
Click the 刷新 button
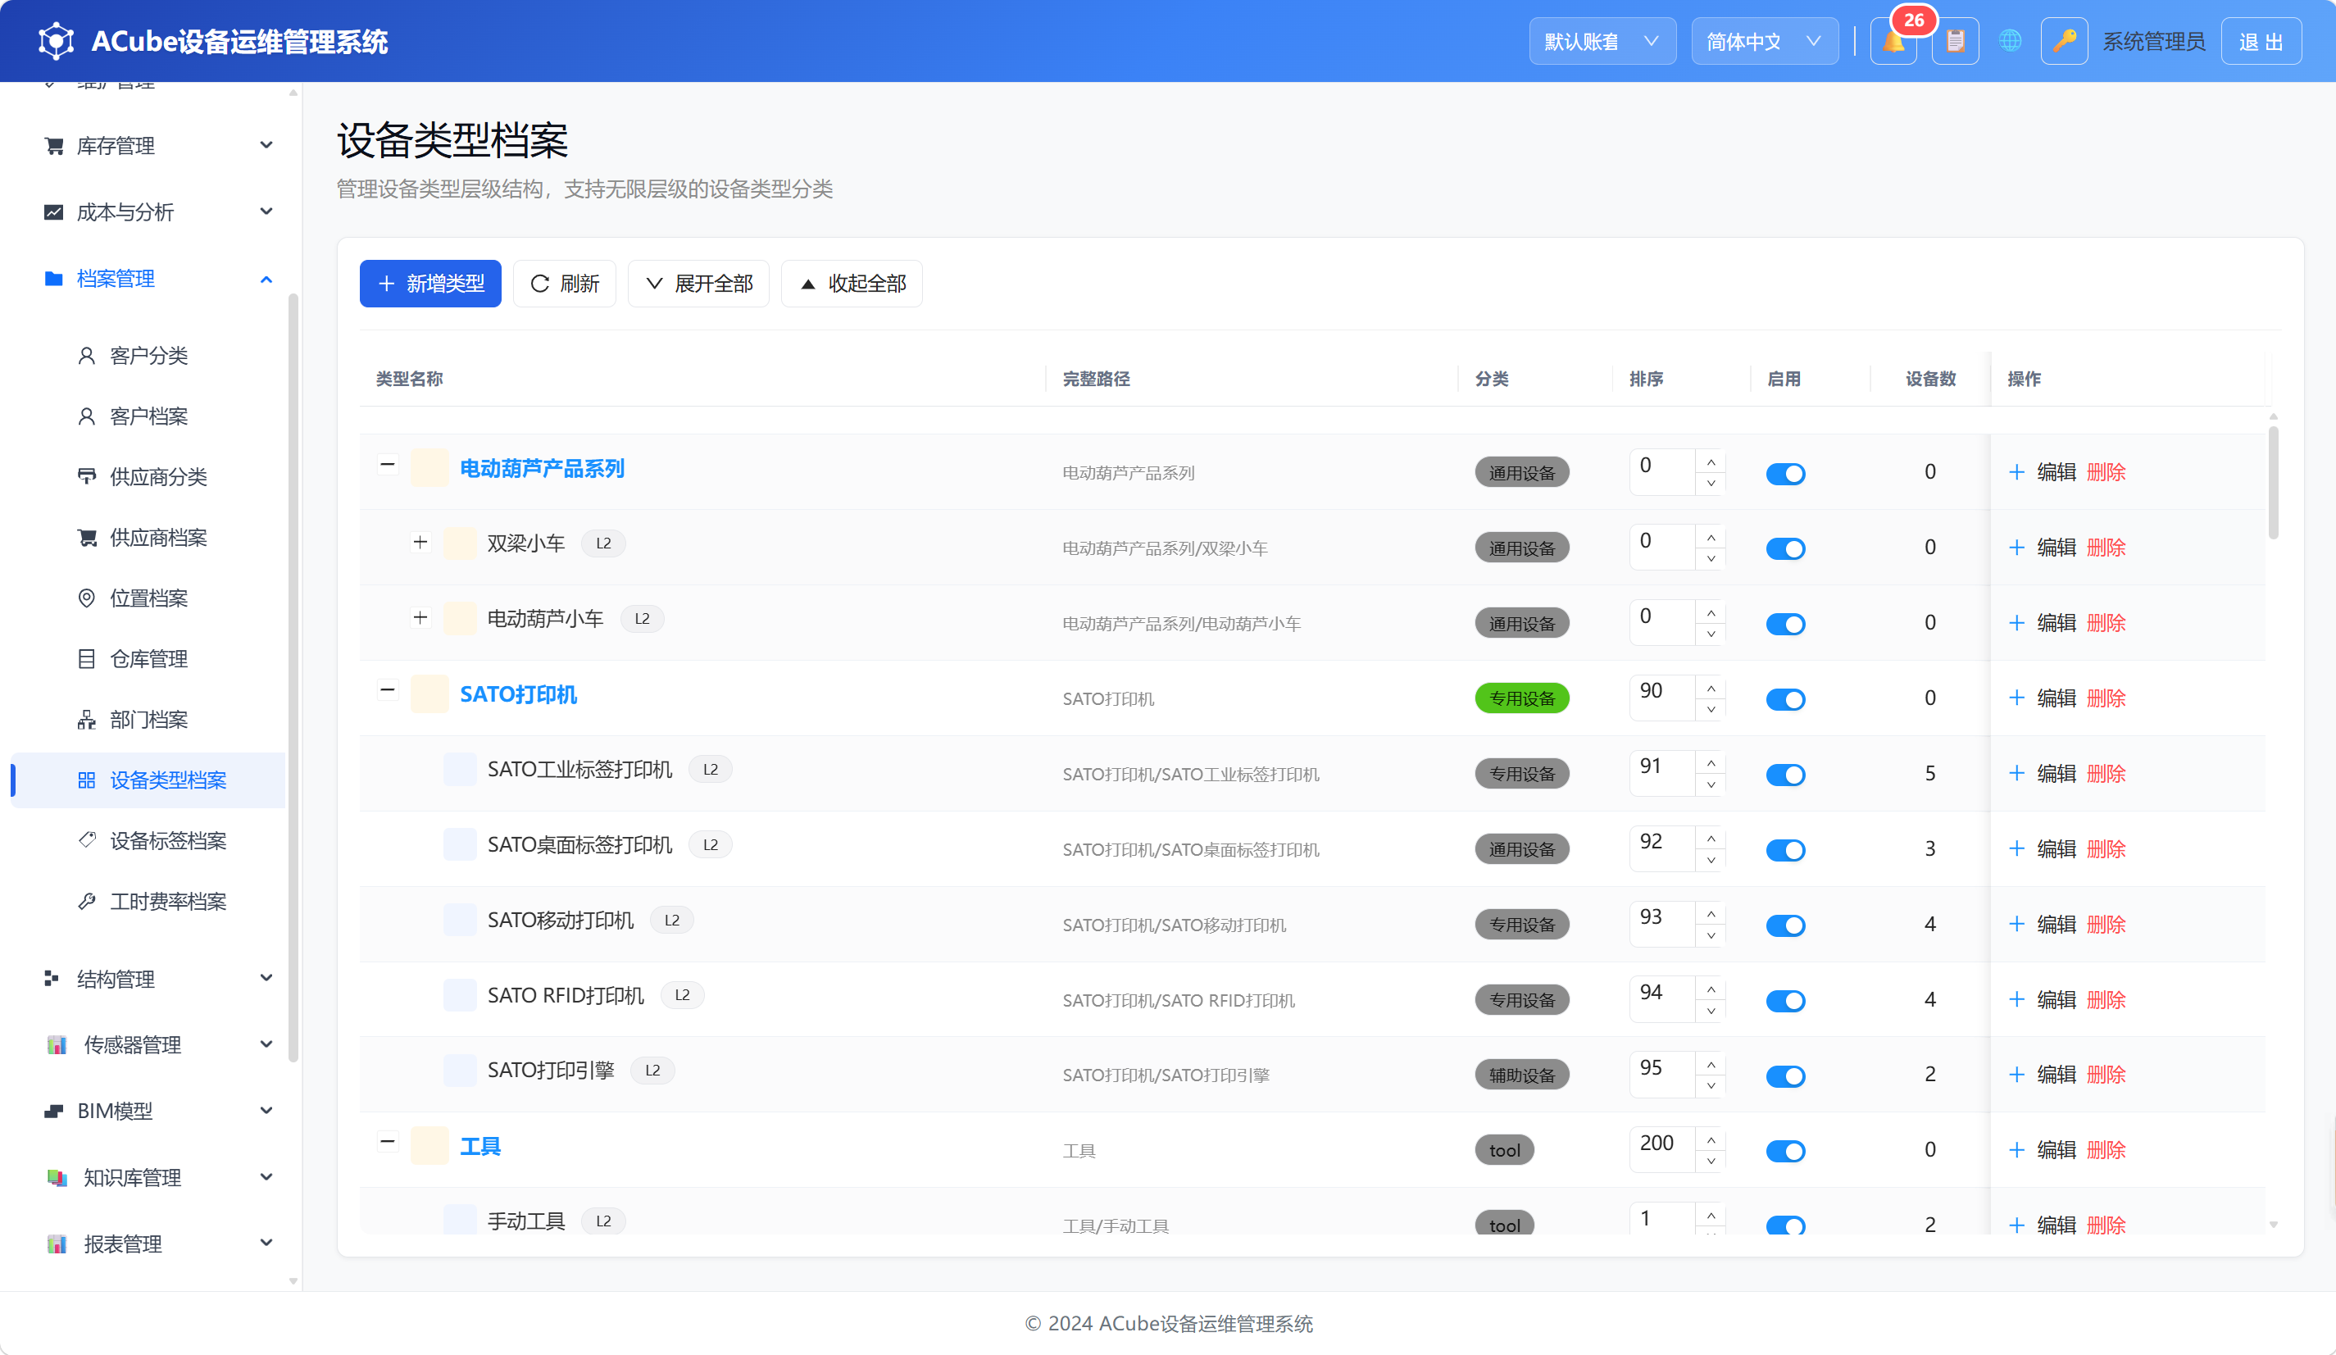[564, 284]
